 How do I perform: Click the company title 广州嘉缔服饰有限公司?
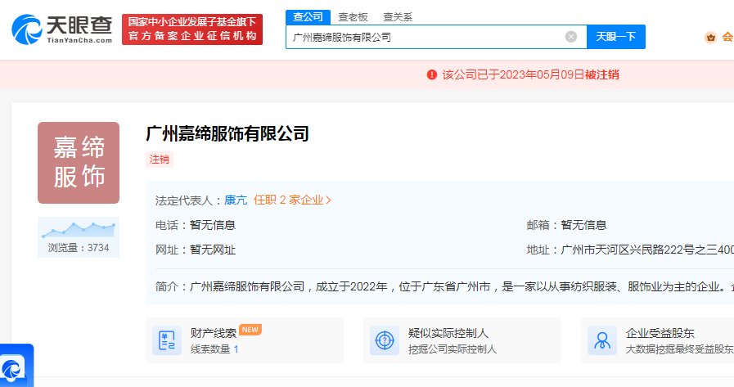pos(227,134)
